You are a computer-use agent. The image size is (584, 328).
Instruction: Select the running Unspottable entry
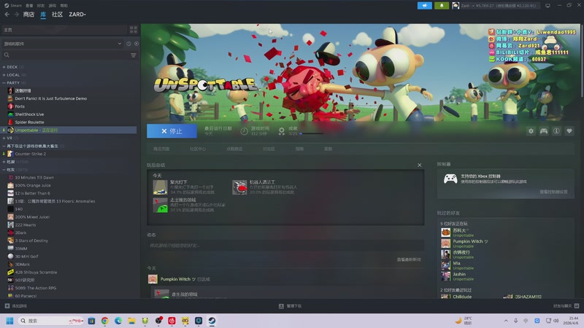[69, 130]
